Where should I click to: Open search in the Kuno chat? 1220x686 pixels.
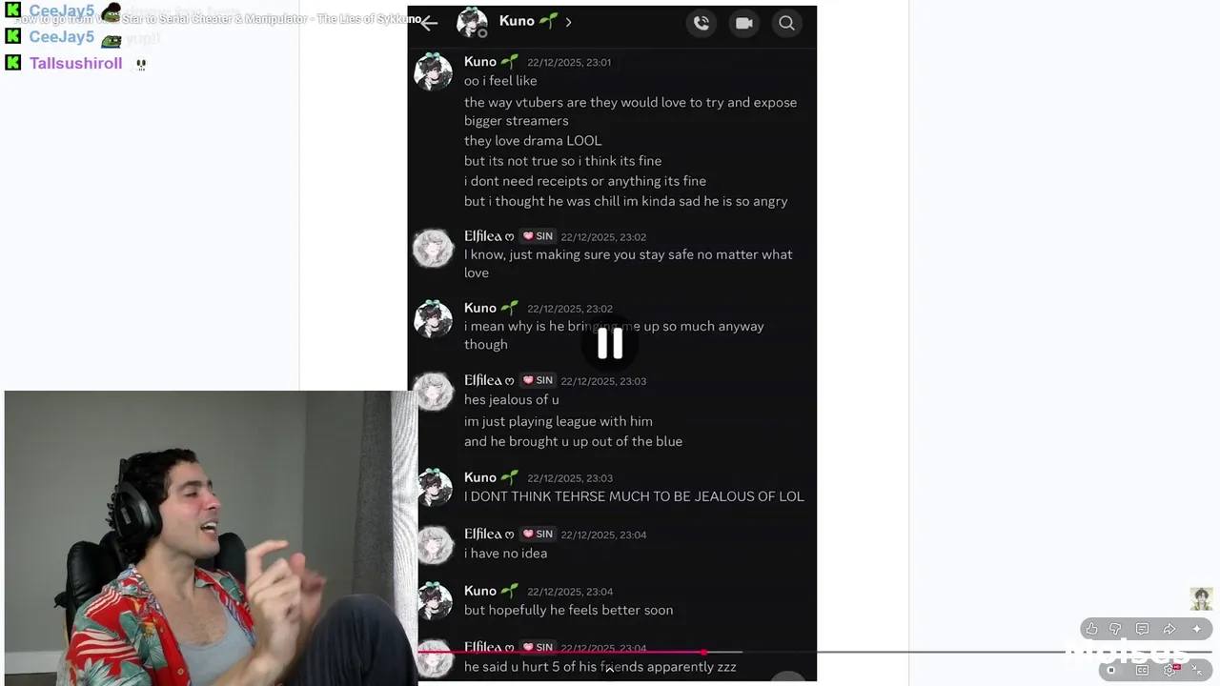[786, 23]
